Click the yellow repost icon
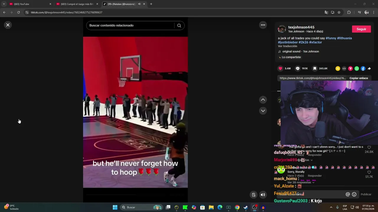The height and width of the screenshot is (212, 378). [338, 69]
